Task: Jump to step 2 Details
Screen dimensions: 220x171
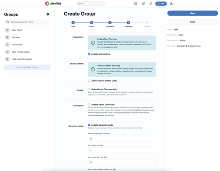Action: tap(92, 22)
